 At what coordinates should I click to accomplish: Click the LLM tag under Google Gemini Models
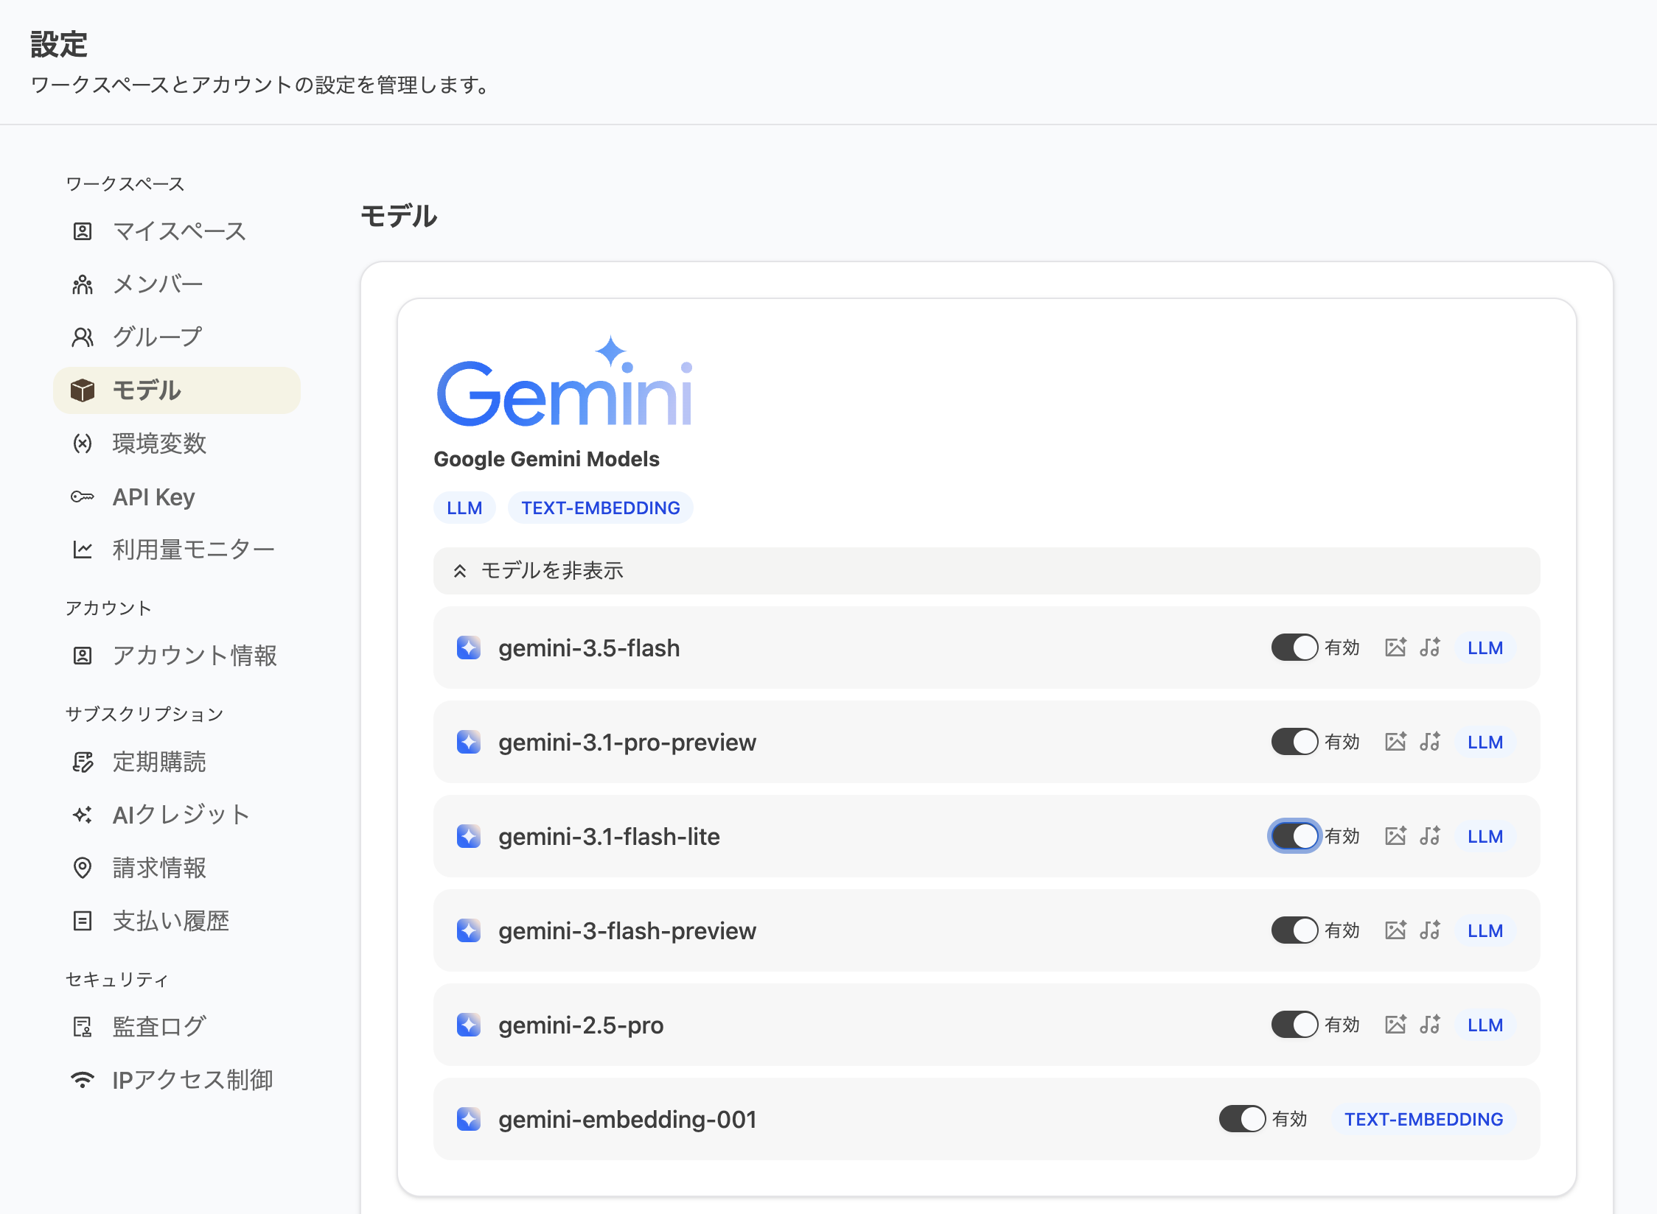coord(464,508)
